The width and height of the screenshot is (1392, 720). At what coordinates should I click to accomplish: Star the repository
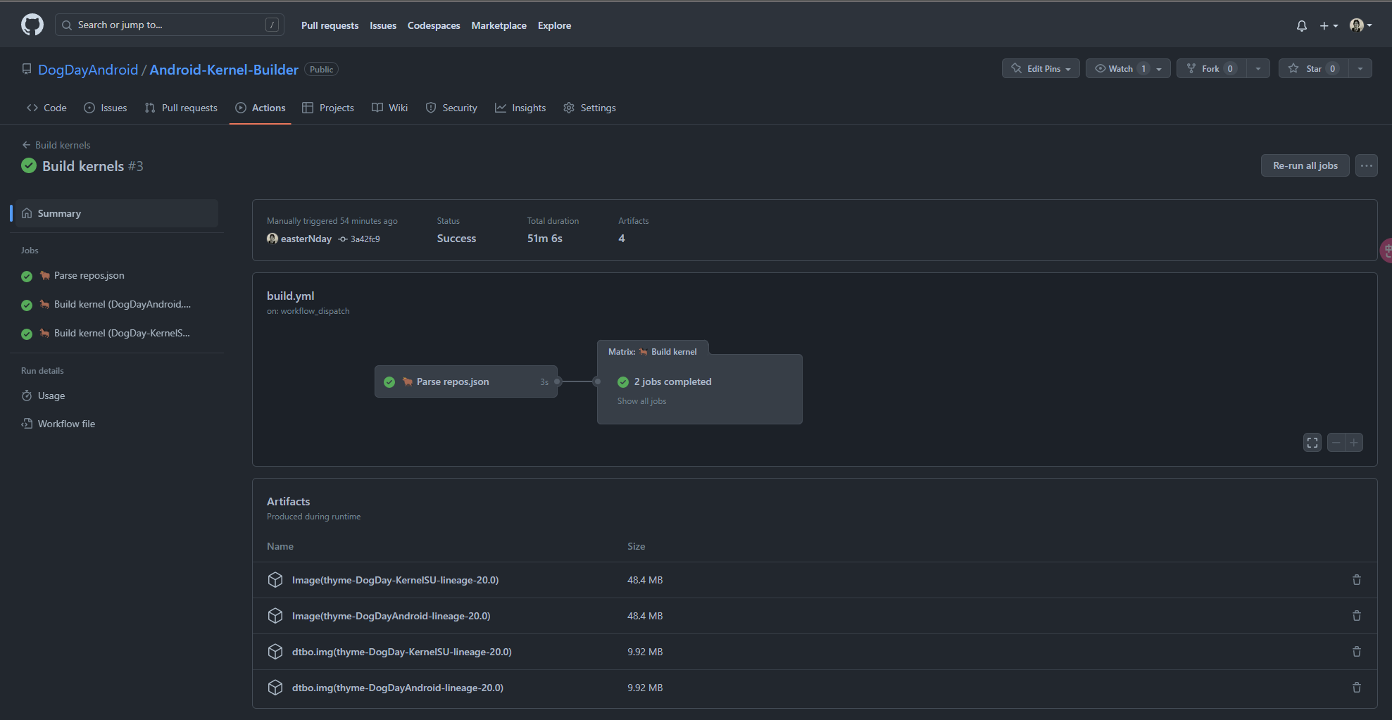point(1314,68)
